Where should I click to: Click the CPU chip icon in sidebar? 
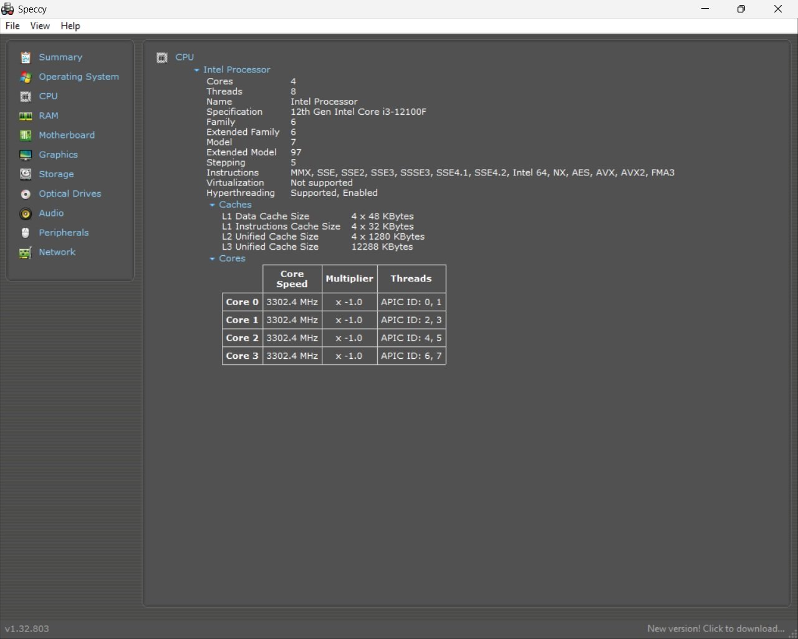tap(26, 97)
